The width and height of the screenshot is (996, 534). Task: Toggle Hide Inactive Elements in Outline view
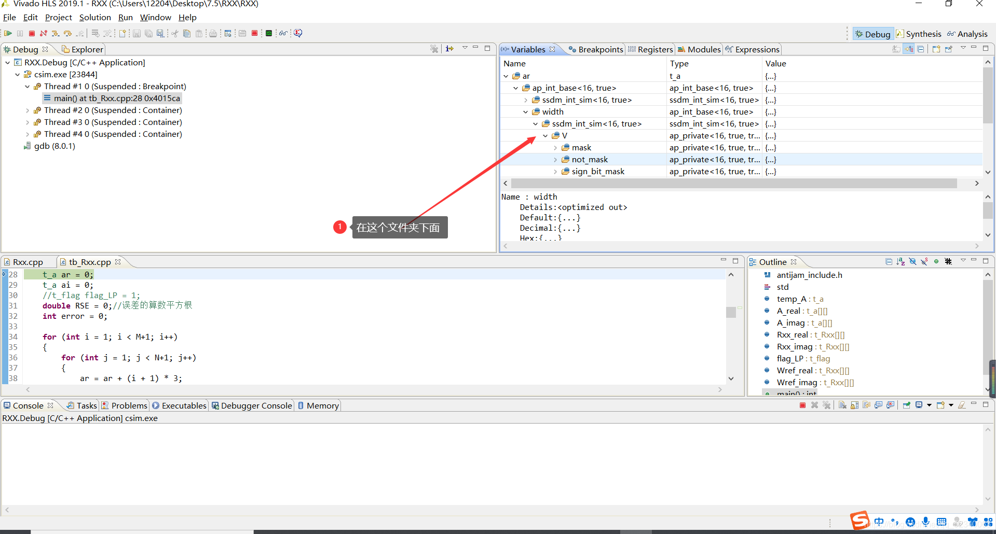point(948,262)
